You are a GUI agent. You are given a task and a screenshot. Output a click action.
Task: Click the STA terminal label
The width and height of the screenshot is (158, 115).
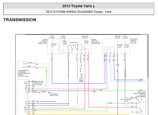[26, 102]
